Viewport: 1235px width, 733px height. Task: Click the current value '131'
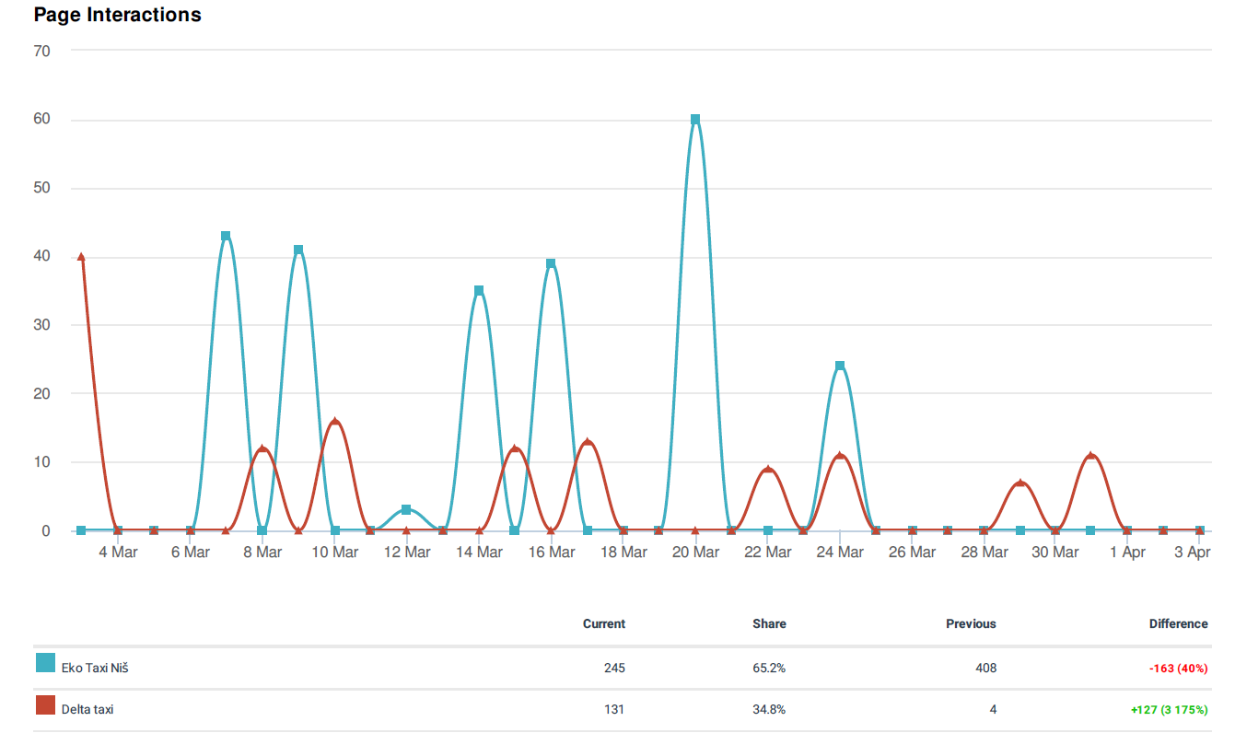pos(614,709)
